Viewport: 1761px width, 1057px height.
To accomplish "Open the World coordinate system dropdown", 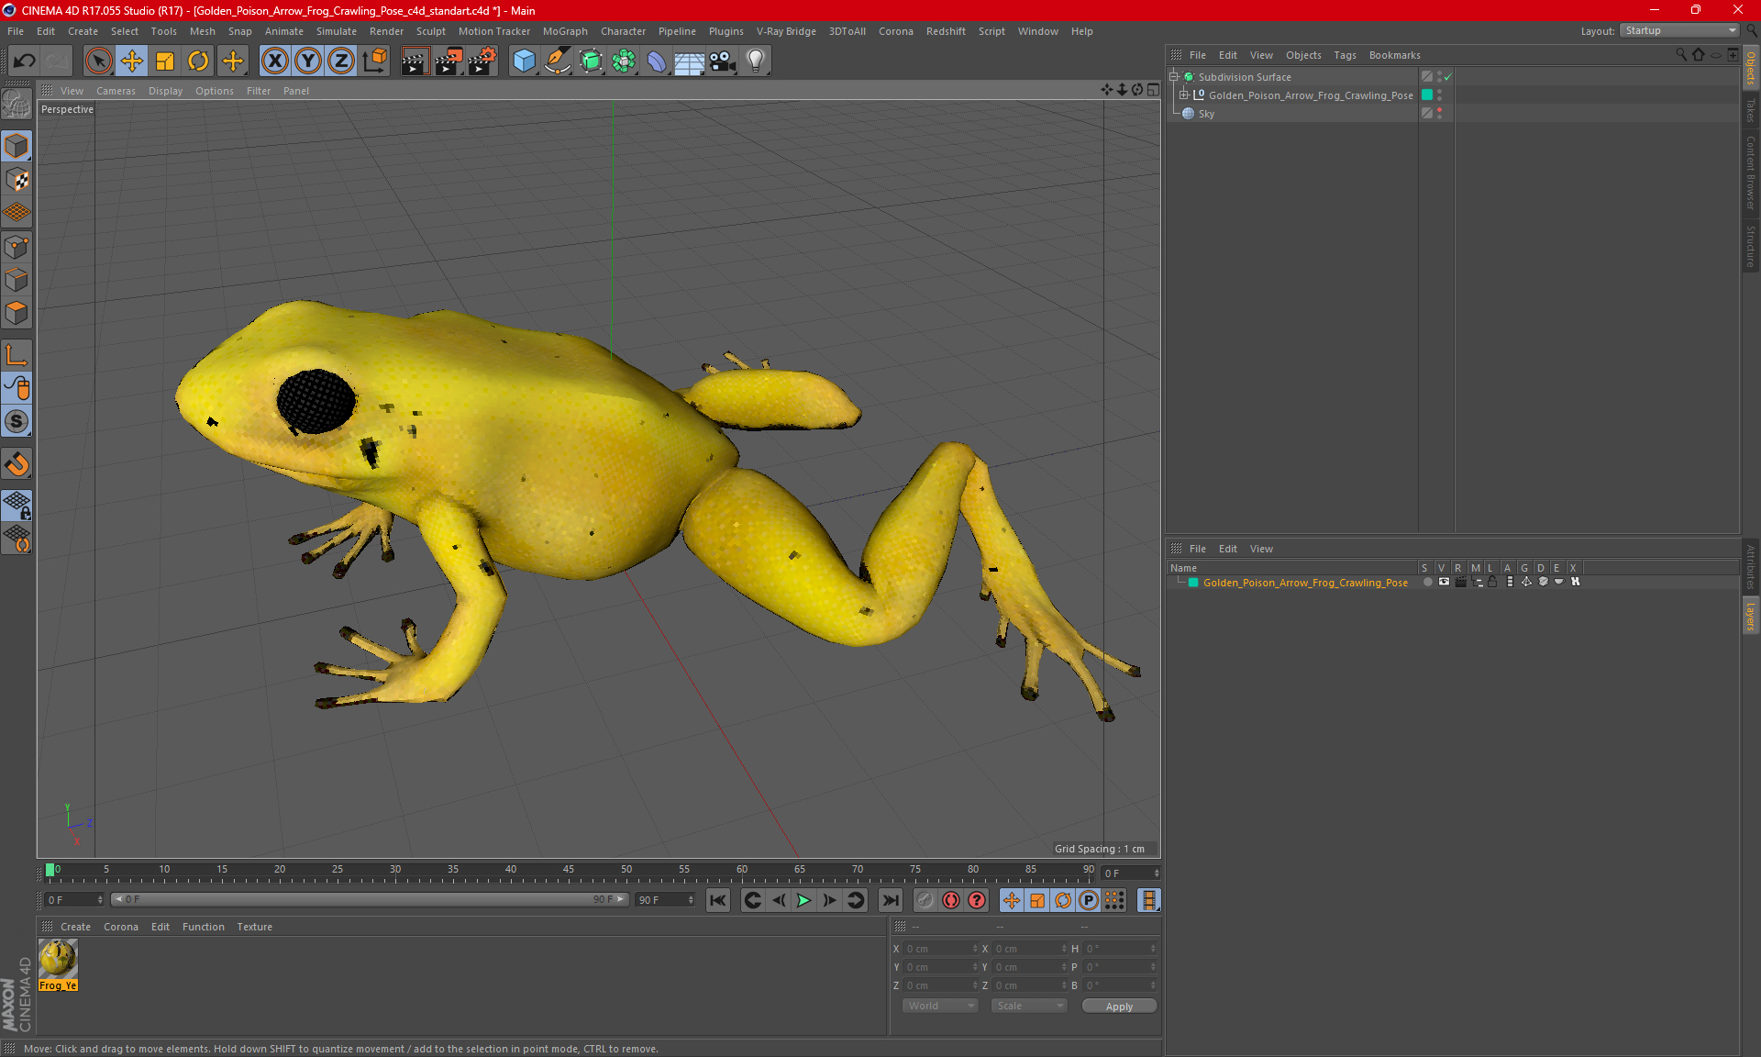I will click(x=940, y=1006).
